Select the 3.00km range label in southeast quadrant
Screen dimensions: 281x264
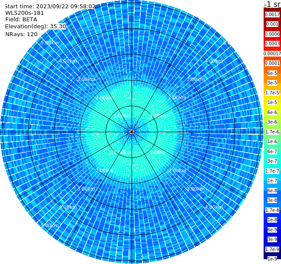click(x=195, y=189)
